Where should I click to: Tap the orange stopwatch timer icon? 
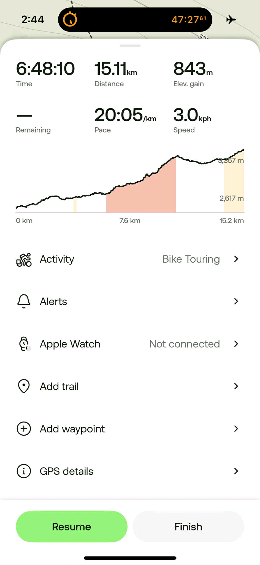(70, 19)
